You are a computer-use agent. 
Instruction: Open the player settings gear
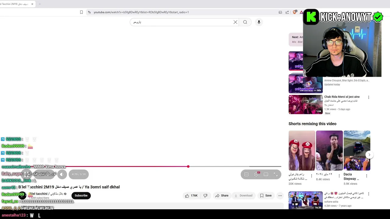pyautogui.click(x=256, y=174)
